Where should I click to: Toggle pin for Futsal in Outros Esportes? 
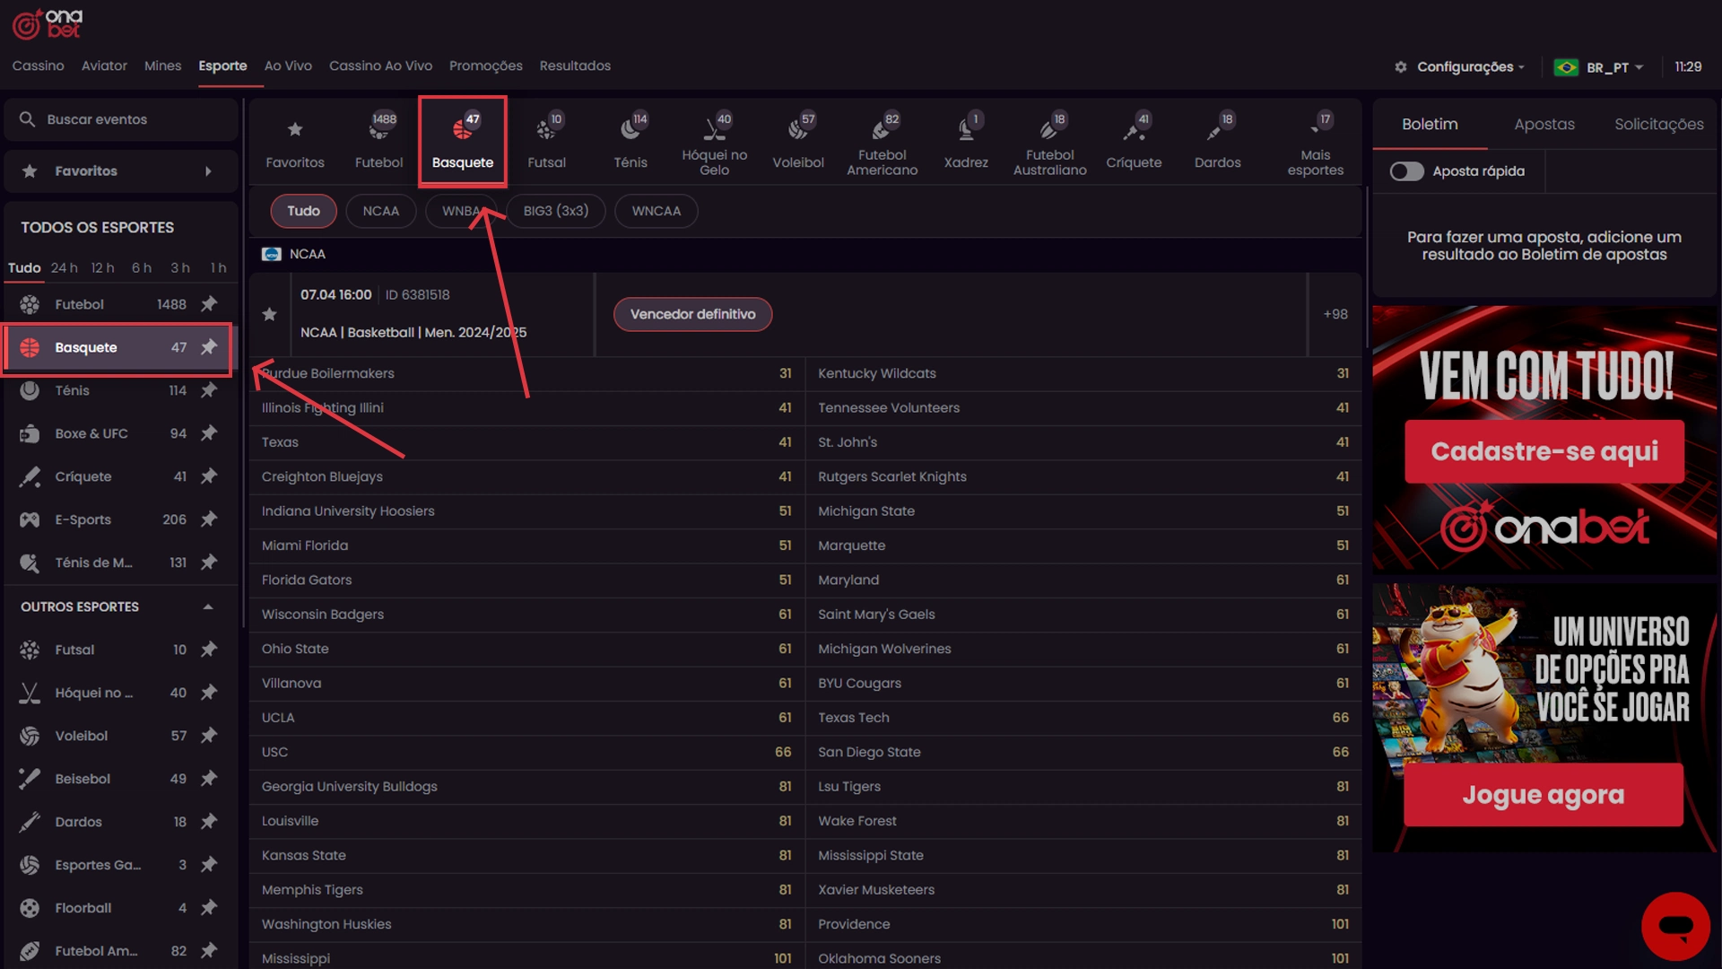(209, 650)
